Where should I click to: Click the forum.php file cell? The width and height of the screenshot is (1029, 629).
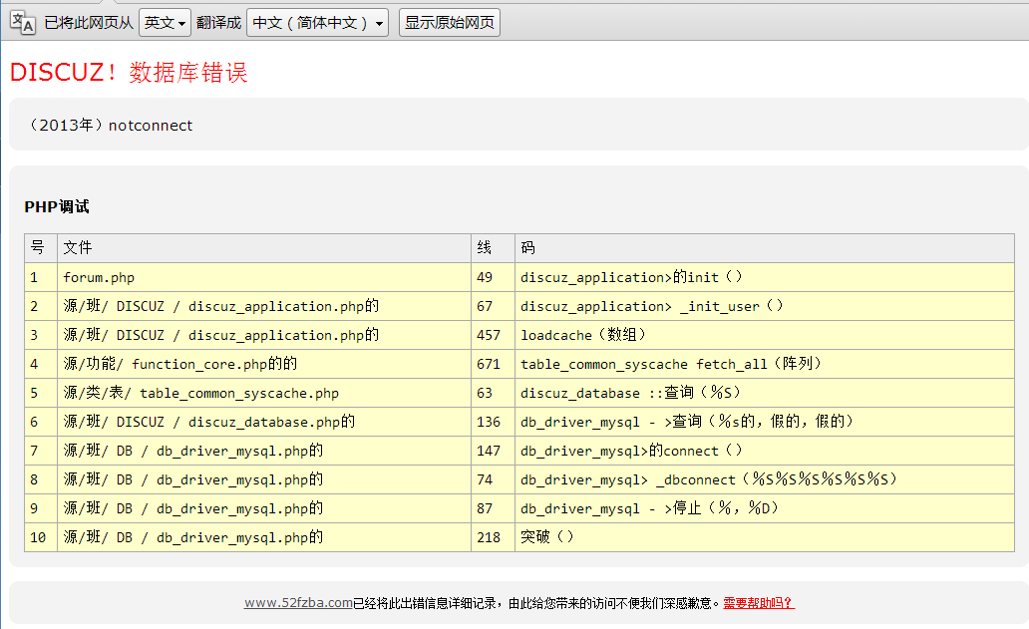click(264, 277)
